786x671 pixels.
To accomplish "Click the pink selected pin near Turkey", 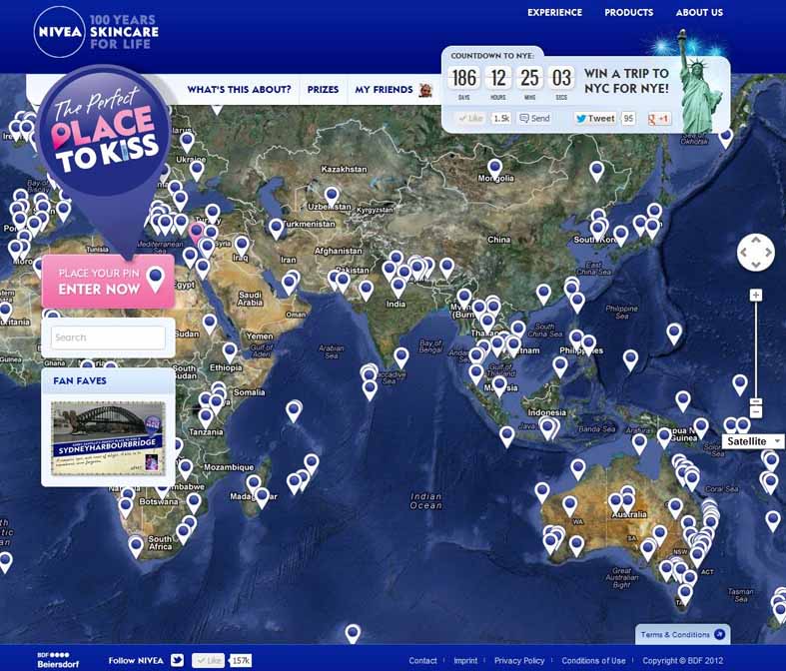I will pyautogui.click(x=196, y=233).
